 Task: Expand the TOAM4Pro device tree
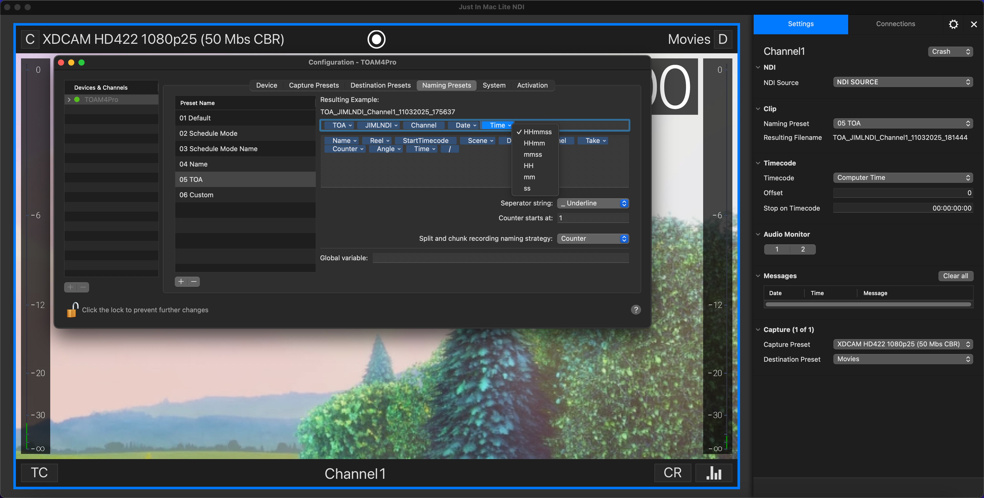(69, 100)
